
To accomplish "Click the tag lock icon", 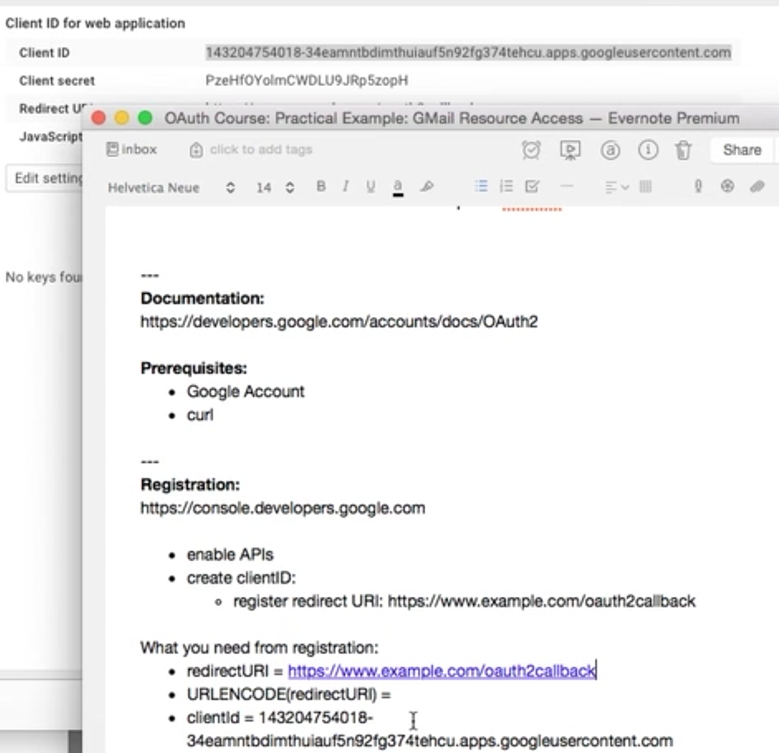I will 196,150.
